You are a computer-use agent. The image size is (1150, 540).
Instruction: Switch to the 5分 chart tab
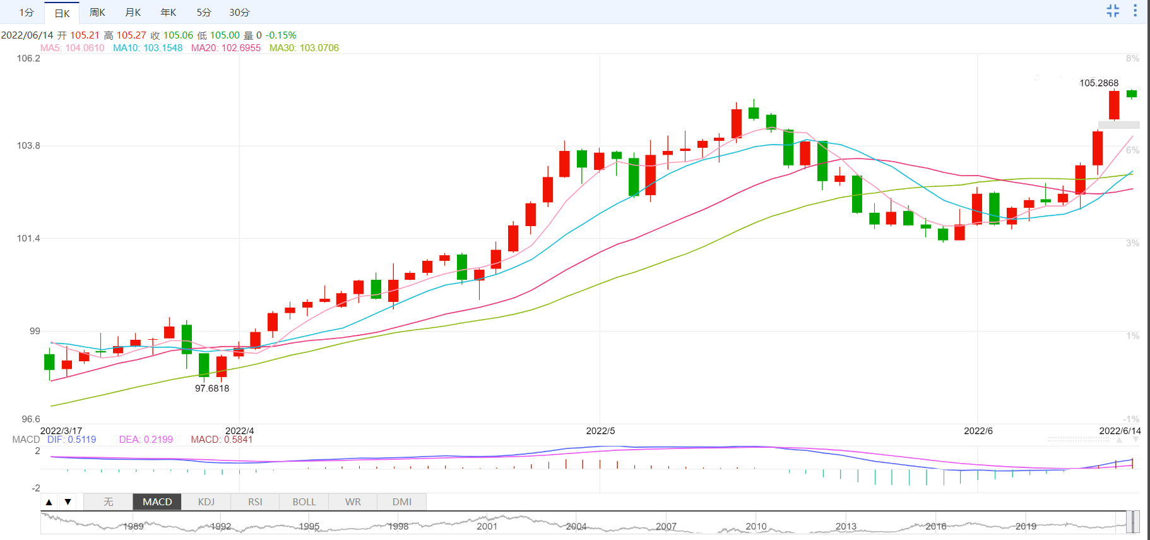click(203, 13)
